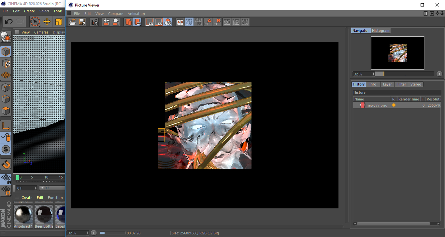Click the grid-with-padlock icon in the left palette

coord(6,179)
